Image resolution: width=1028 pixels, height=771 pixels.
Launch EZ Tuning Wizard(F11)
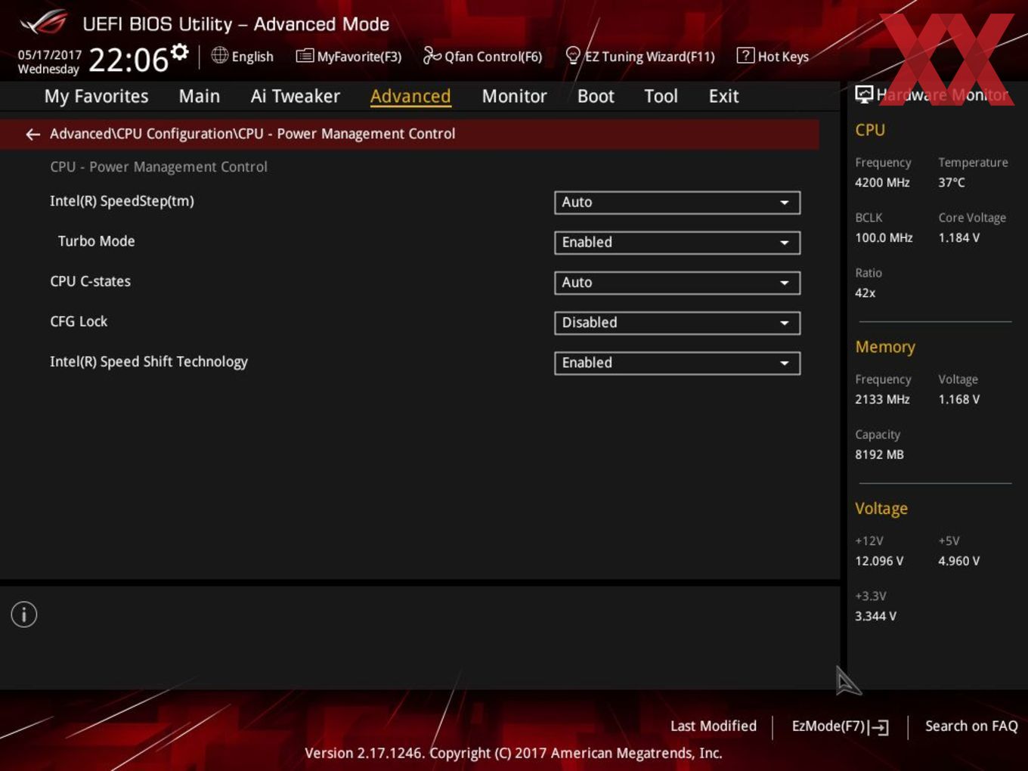click(x=640, y=56)
